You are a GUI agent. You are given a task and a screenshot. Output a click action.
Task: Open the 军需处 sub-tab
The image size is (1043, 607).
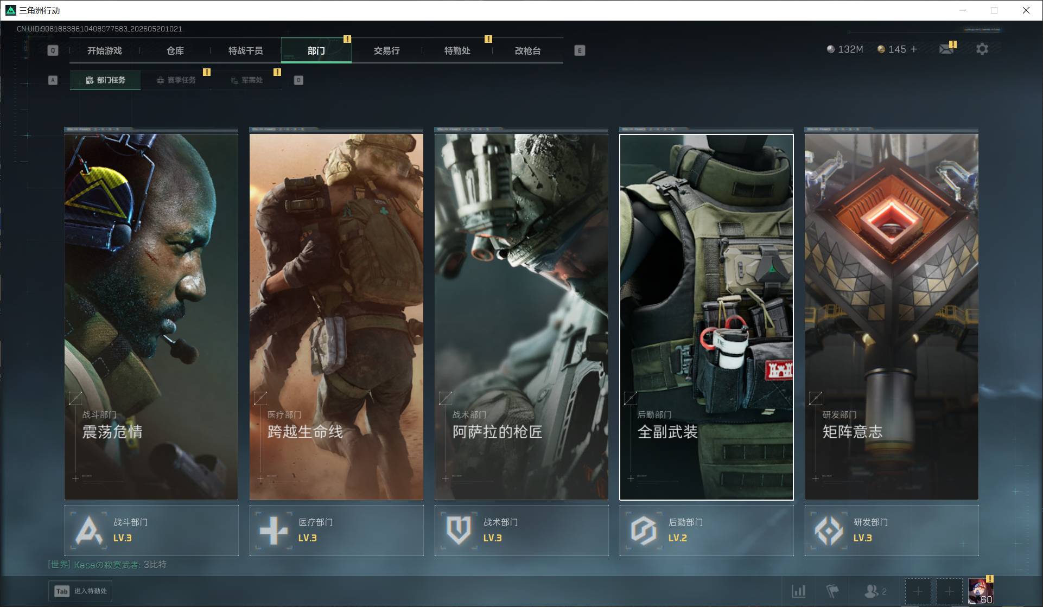[246, 80]
